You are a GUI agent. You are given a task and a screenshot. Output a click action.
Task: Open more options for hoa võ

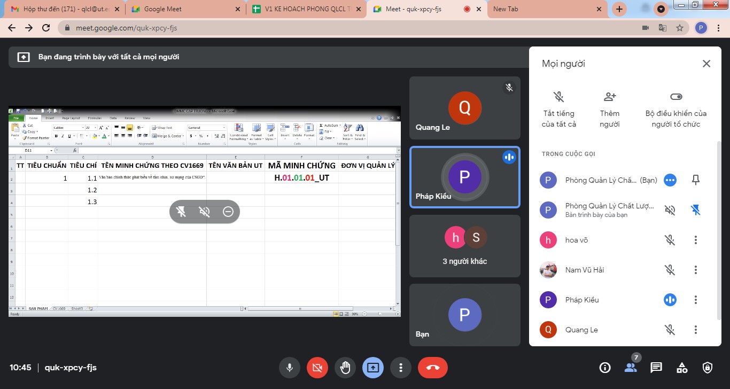695,240
